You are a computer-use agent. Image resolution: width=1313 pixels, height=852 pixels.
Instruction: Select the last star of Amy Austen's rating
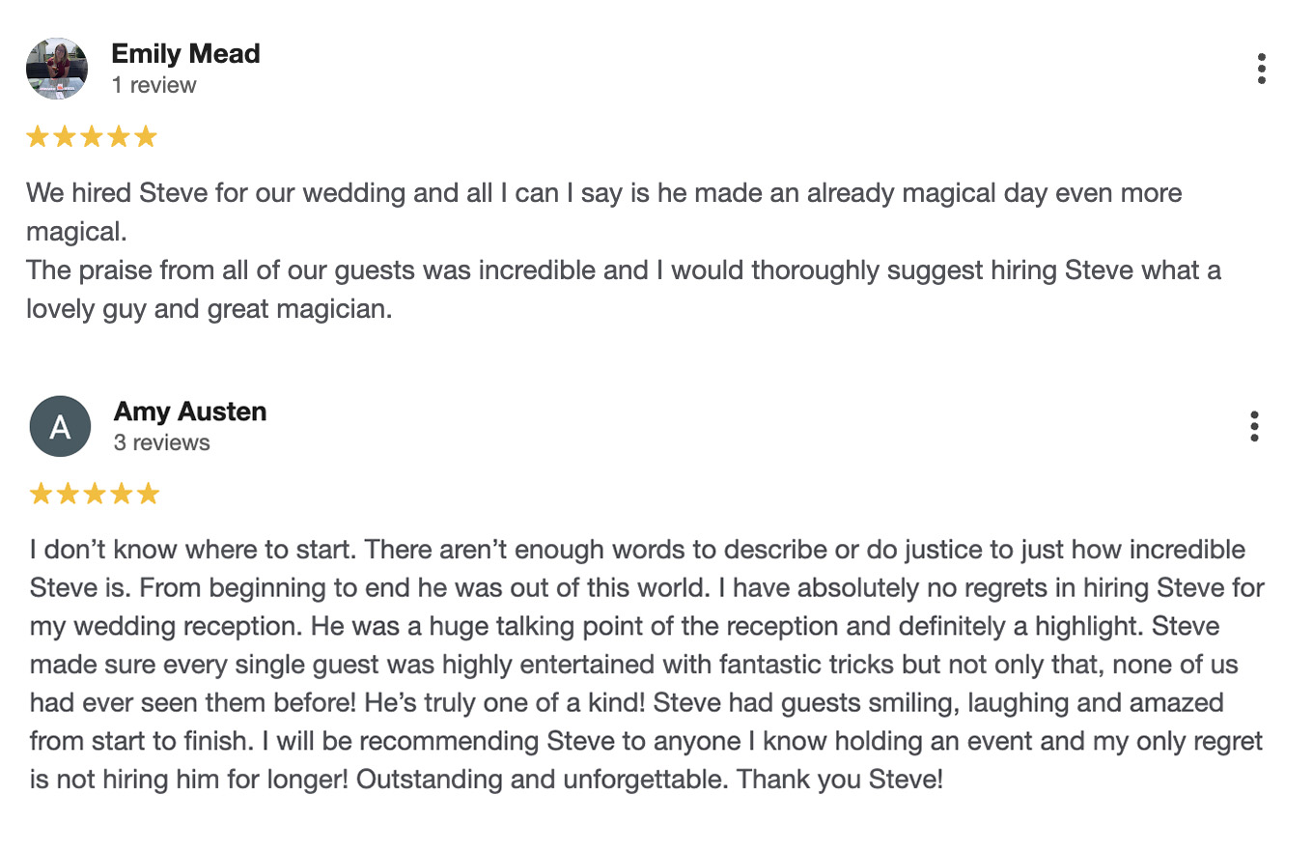[x=150, y=493]
